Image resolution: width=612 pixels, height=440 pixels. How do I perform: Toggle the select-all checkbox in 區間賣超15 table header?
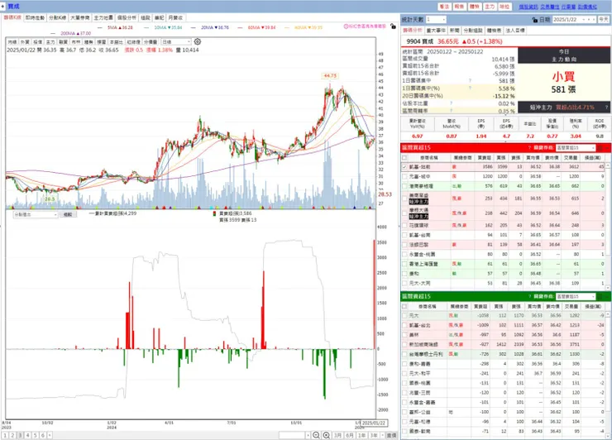click(x=404, y=307)
